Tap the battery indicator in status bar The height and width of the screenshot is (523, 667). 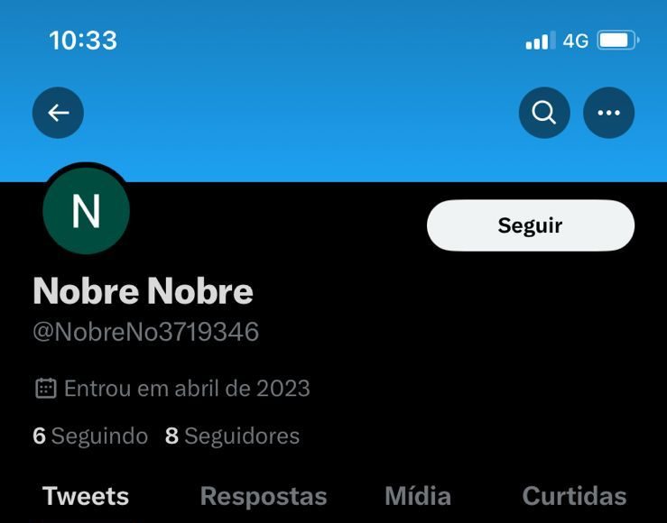click(618, 41)
